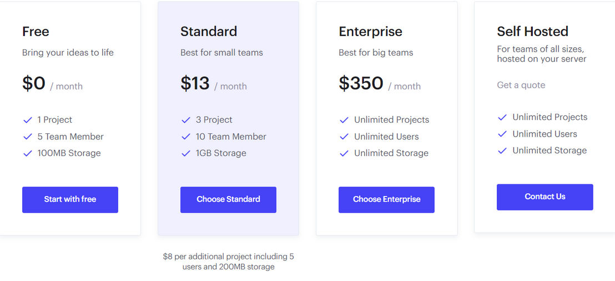This screenshot has height=281, width=615.
Task: Click the $350 Enterprise price
Action: (361, 83)
